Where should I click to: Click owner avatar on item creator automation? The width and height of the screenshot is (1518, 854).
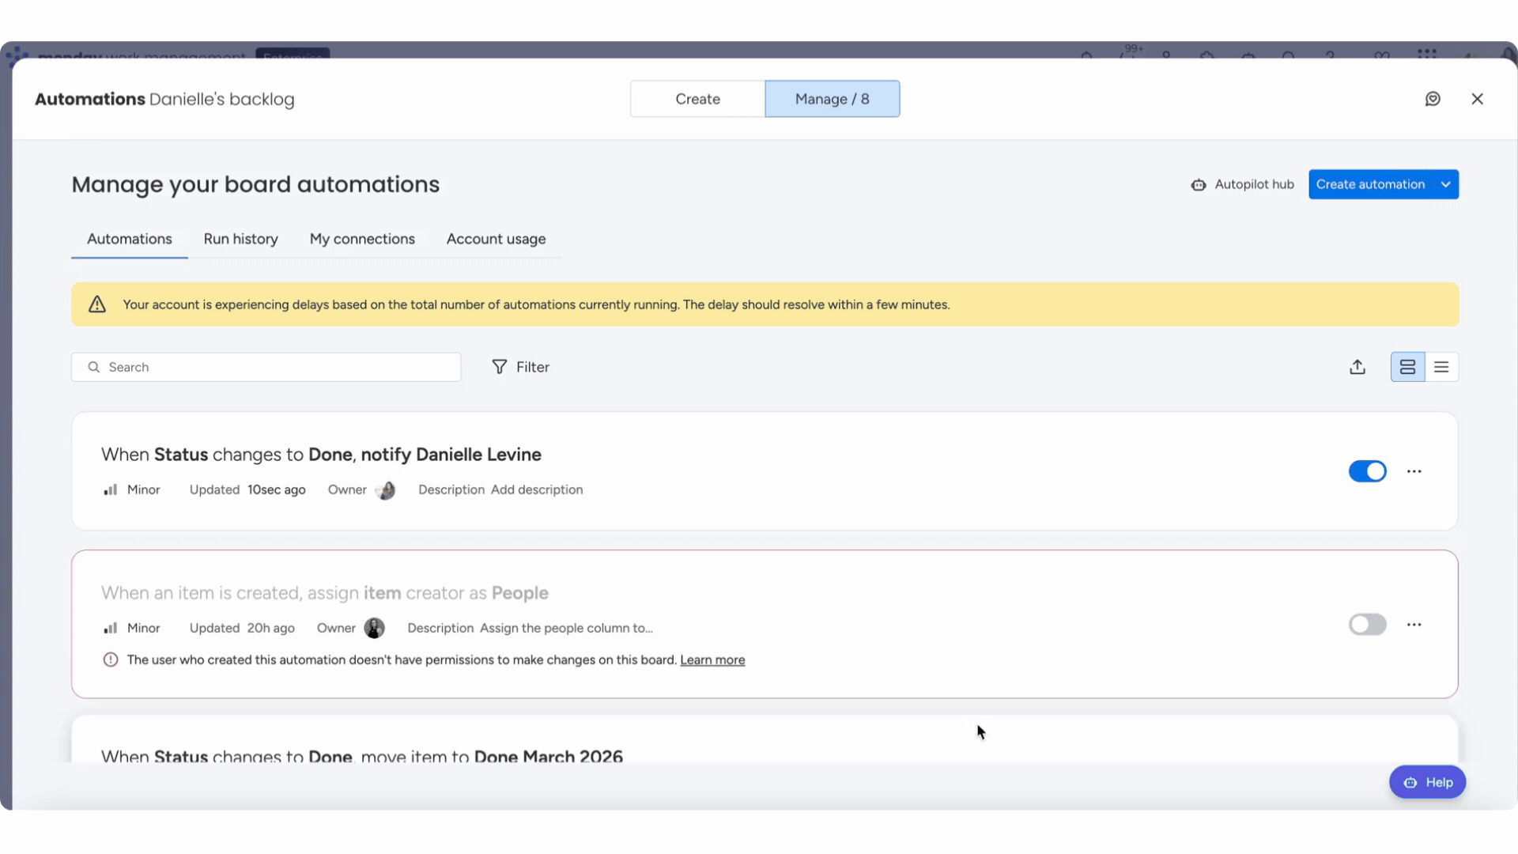[374, 628]
